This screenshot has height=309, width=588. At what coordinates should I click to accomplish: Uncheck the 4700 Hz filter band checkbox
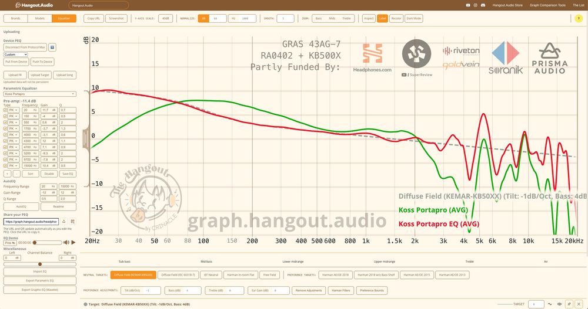5,147
